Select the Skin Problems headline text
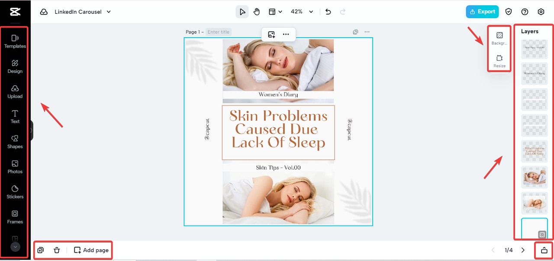The height and width of the screenshot is (261, 554). (278, 129)
